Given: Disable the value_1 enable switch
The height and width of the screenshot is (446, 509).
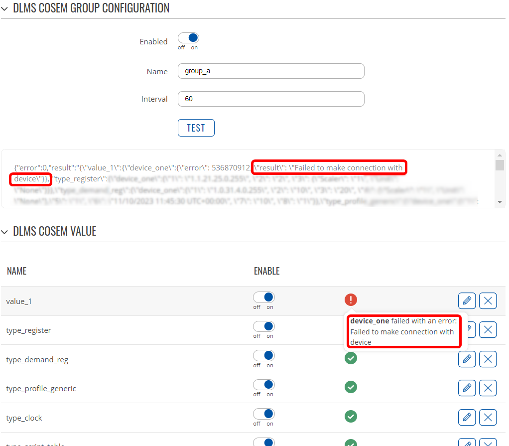Looking at the screenshot, I should point(264,297).
